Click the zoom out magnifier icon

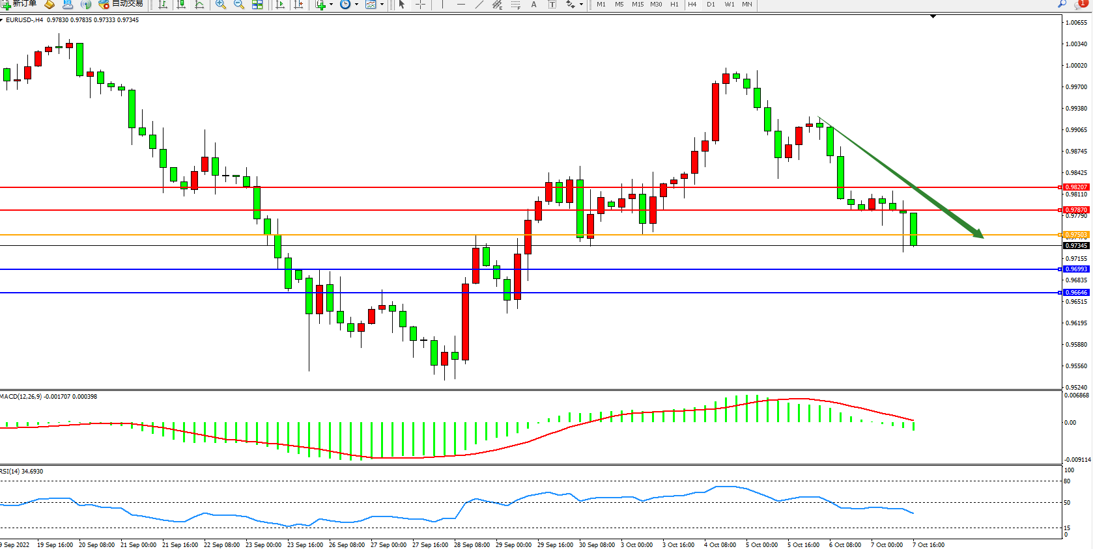(x=239, y=5)
